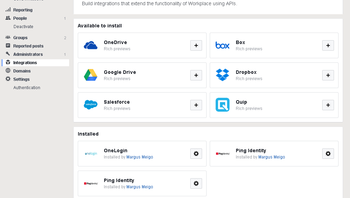Open OneLogin settings gear
Screen dimensions: 350x198
tap(196, 154)
